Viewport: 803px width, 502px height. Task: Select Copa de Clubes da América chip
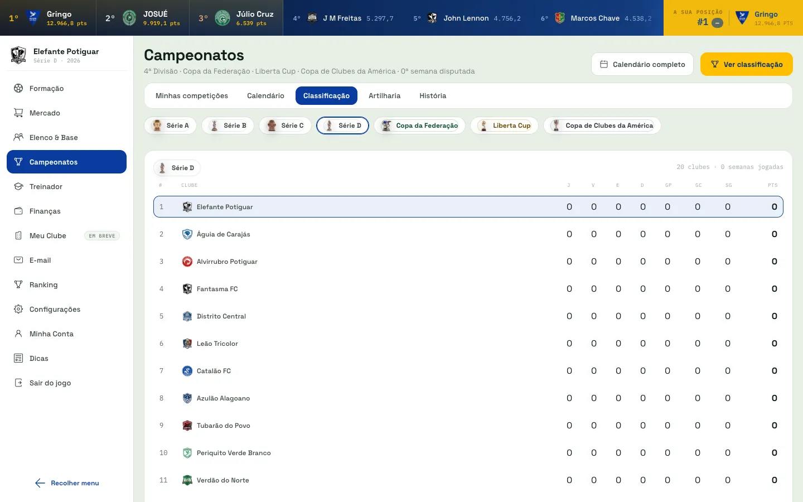[602, 126]
